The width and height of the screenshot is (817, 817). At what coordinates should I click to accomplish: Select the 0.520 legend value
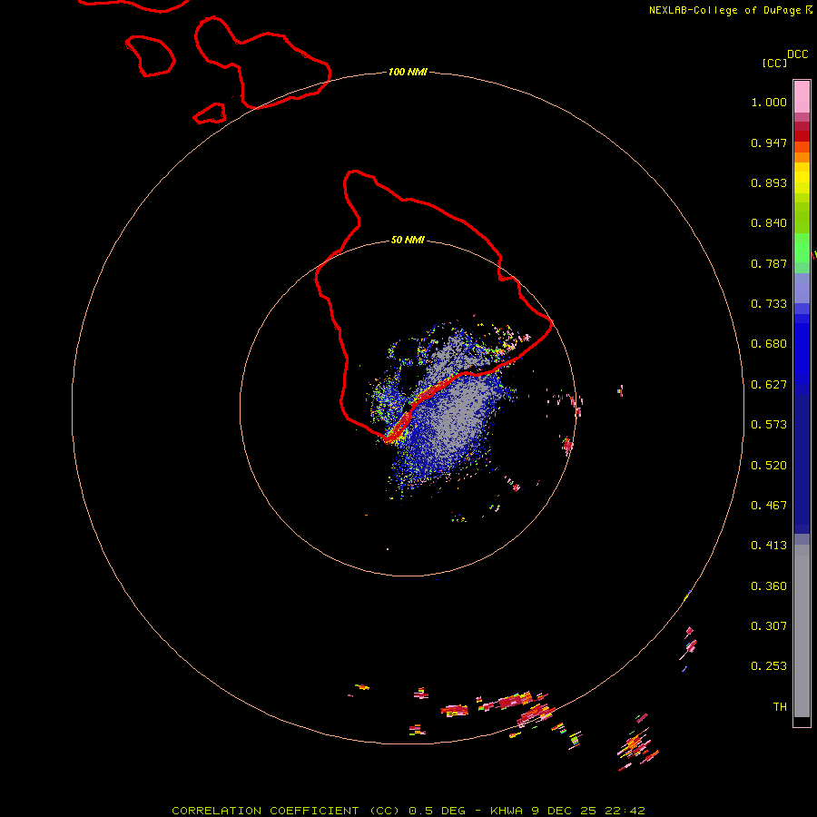(769, 466)
